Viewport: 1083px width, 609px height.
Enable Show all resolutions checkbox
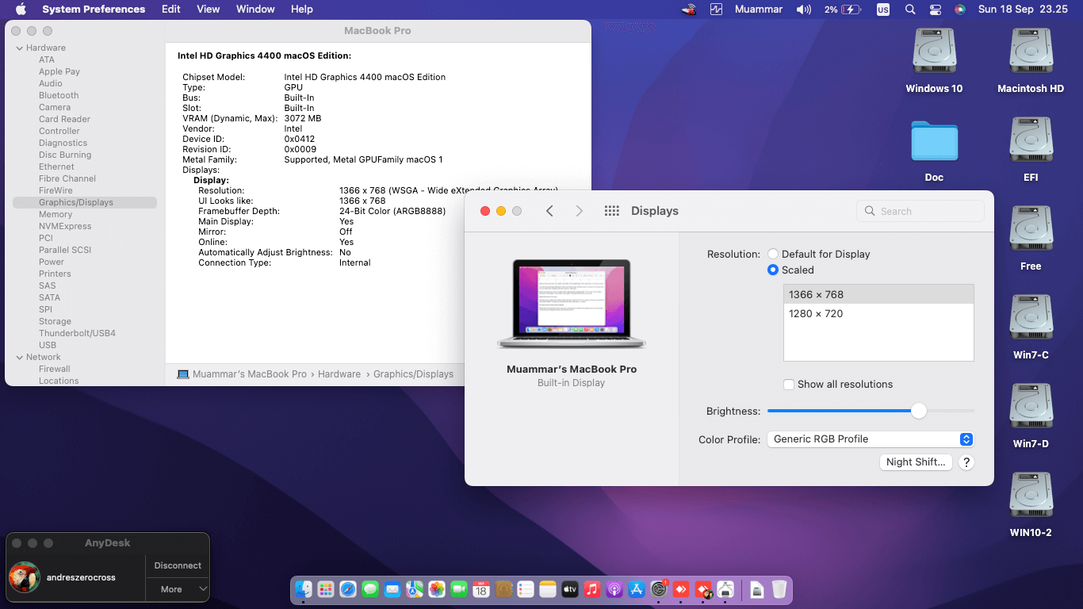coord(789,384)
